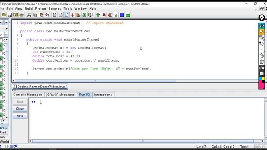Viewport: 267px width, 150px height.
Task: Click the curved undo arrow in annotation bar
Action: (262, 56)
